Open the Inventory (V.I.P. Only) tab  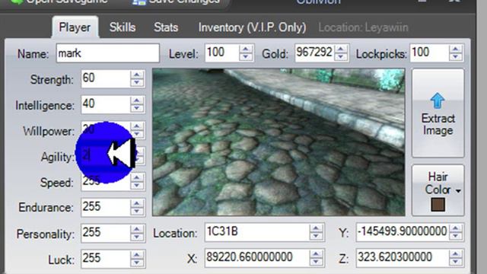pos(252,27)
